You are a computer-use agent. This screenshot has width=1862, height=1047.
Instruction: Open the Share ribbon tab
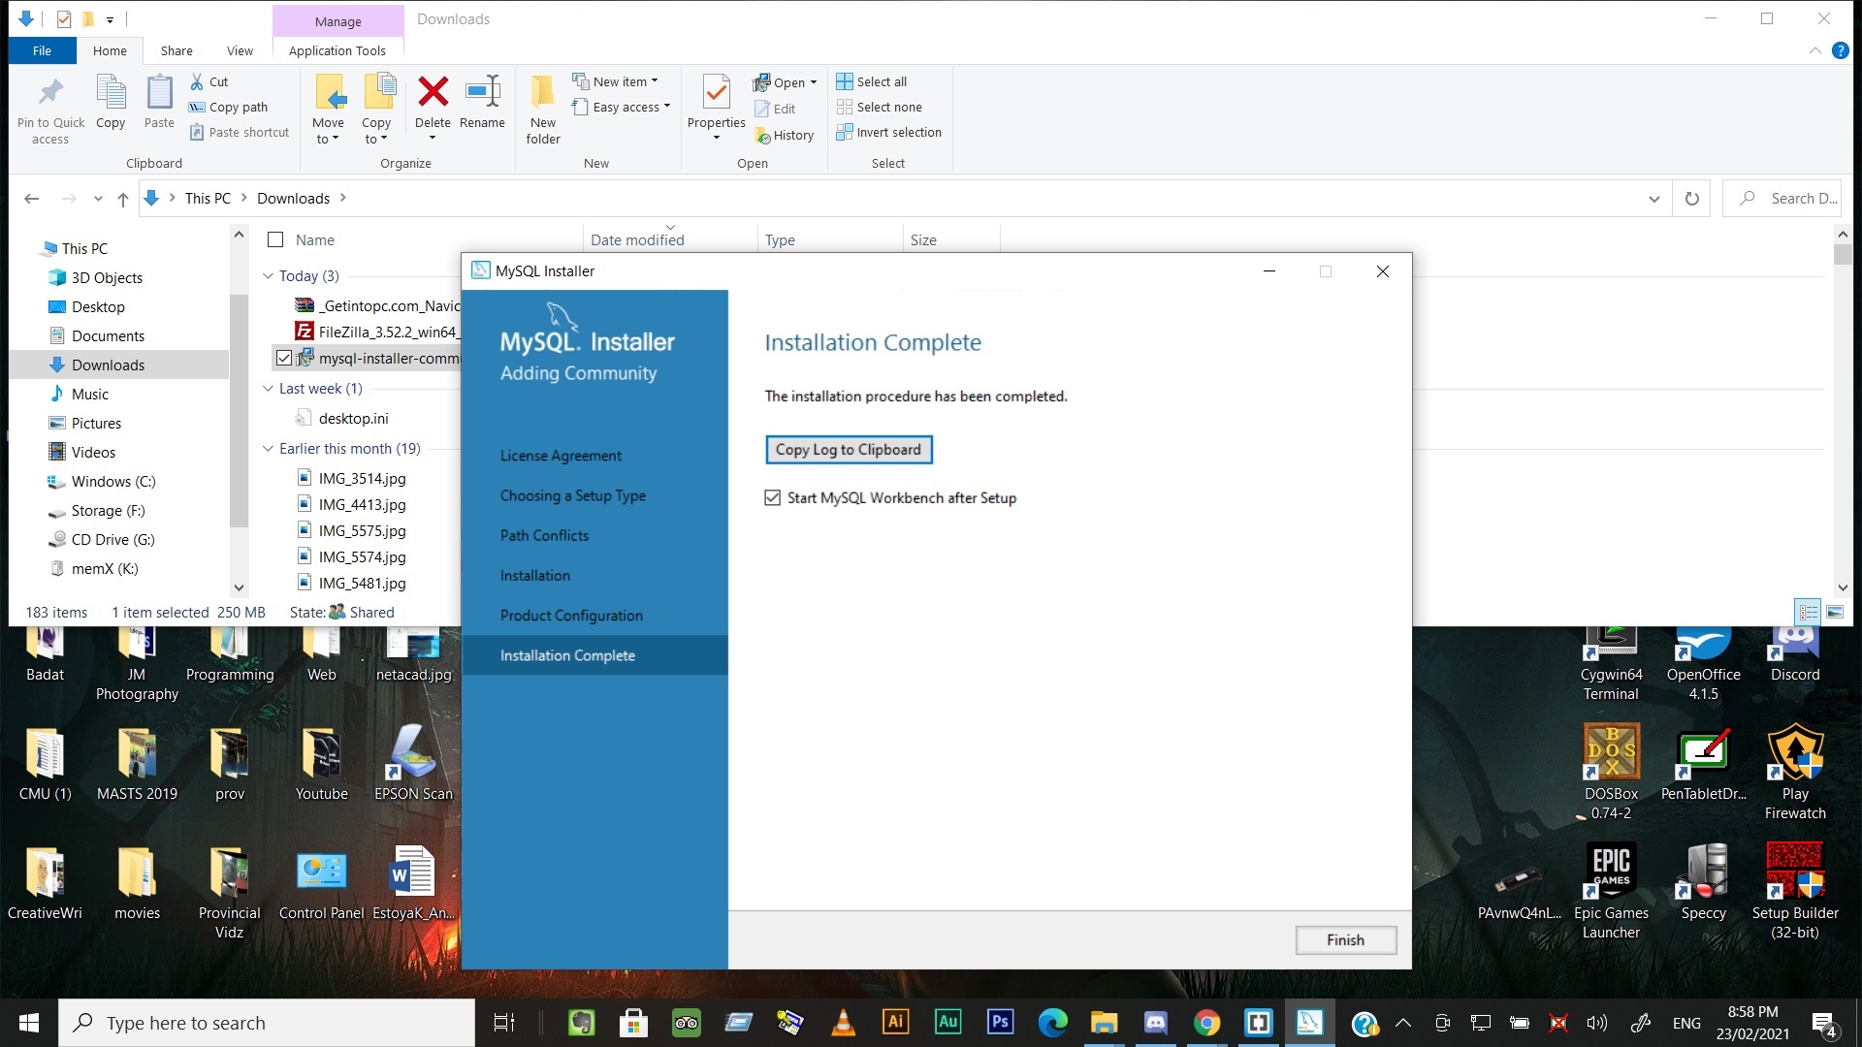pos(177,50)
